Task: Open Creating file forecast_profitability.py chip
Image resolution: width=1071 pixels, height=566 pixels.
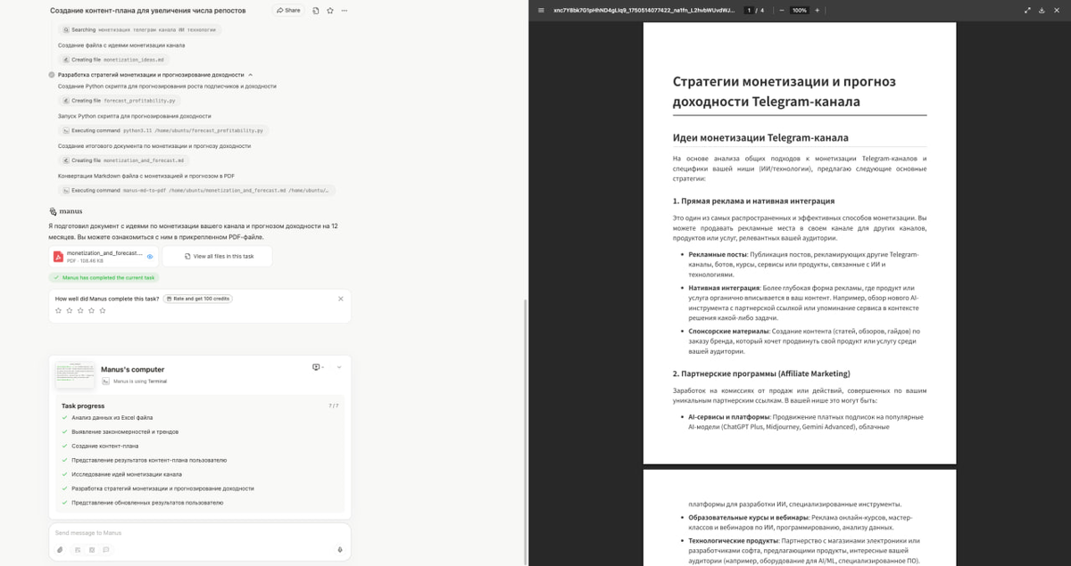Action: [x=119, y=101]
